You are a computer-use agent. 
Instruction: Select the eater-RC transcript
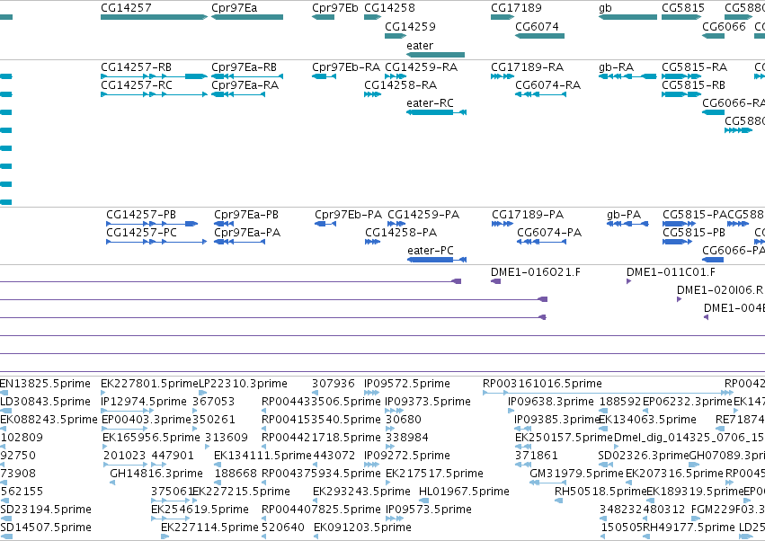coord(437,112)
